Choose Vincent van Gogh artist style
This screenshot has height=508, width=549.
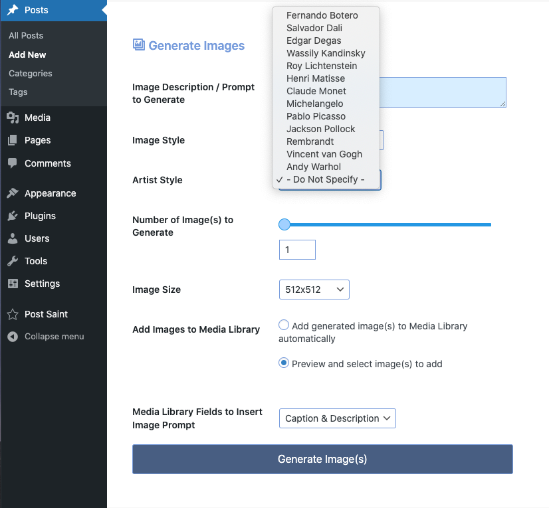tap(326, 154)
